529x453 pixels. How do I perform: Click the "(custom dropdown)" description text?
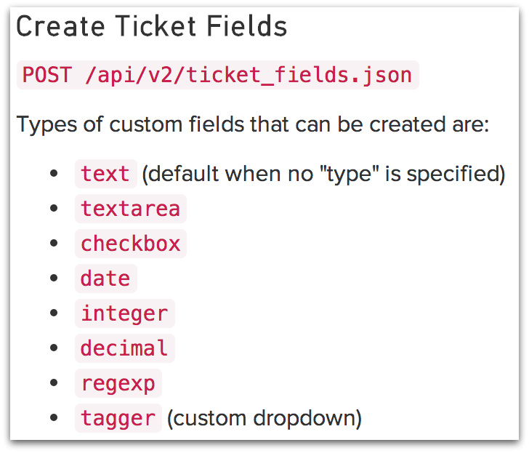tap(264, 418)
